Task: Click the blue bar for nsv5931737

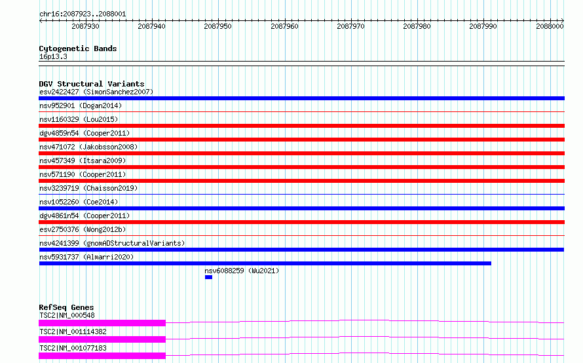Action: pos(265,263)
